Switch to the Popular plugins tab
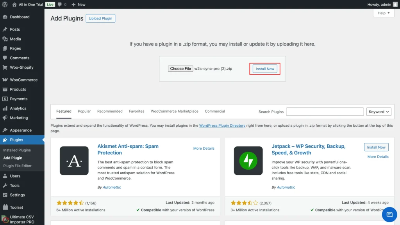This screenshot has height=225, width=400. (84, 111)
